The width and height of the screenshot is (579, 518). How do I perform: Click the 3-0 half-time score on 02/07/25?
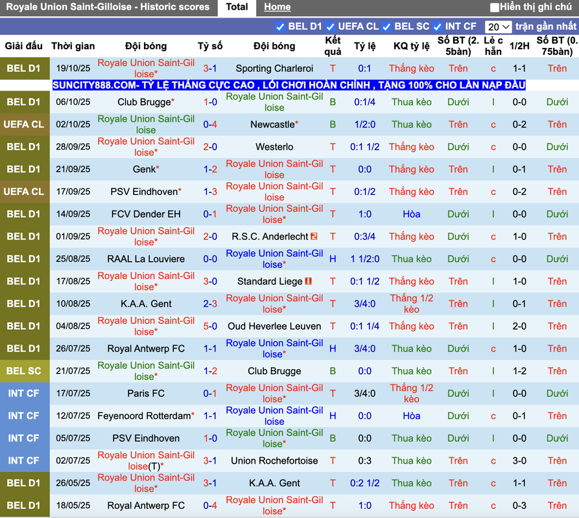coord(519,461)
